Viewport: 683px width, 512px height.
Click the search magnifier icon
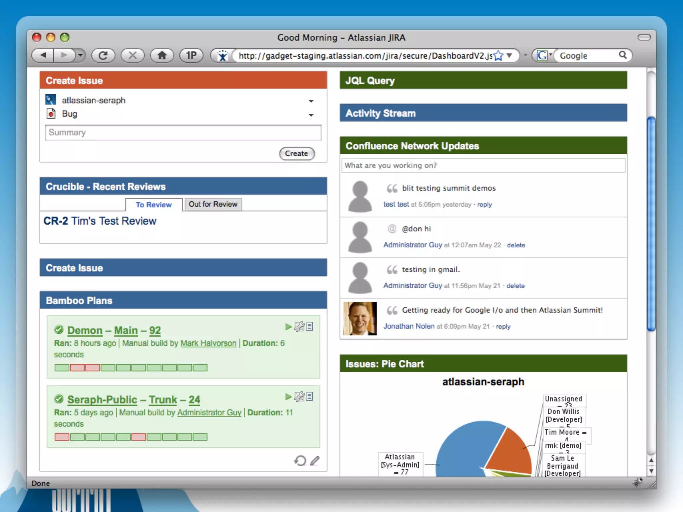coord(623,55)
